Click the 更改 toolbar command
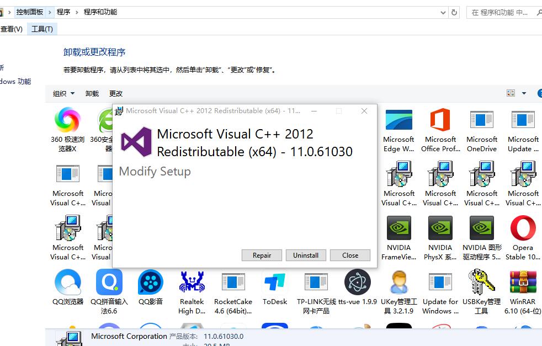This screenshot has width=542, height=346. (116, 94)
